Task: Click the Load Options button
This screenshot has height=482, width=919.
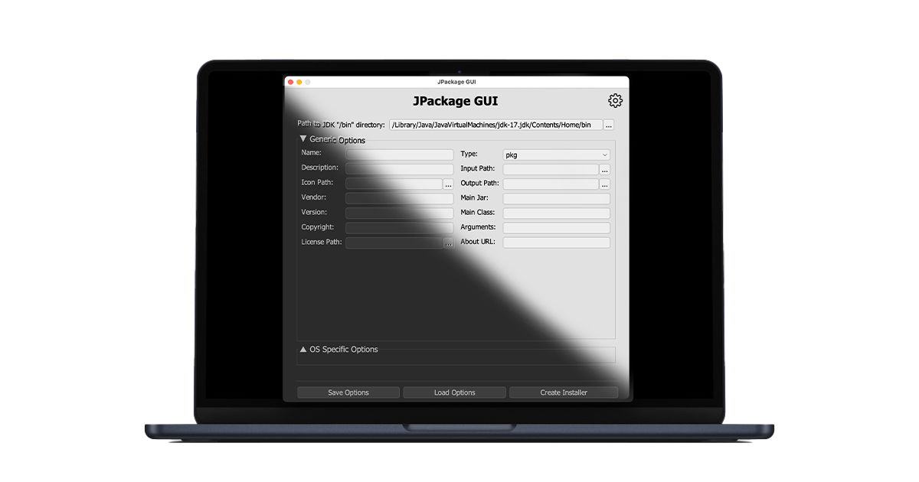Action: click(455, 392)
